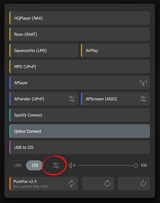
Task: Select the Roon (RAAT) player
Action: click(79, 34)
